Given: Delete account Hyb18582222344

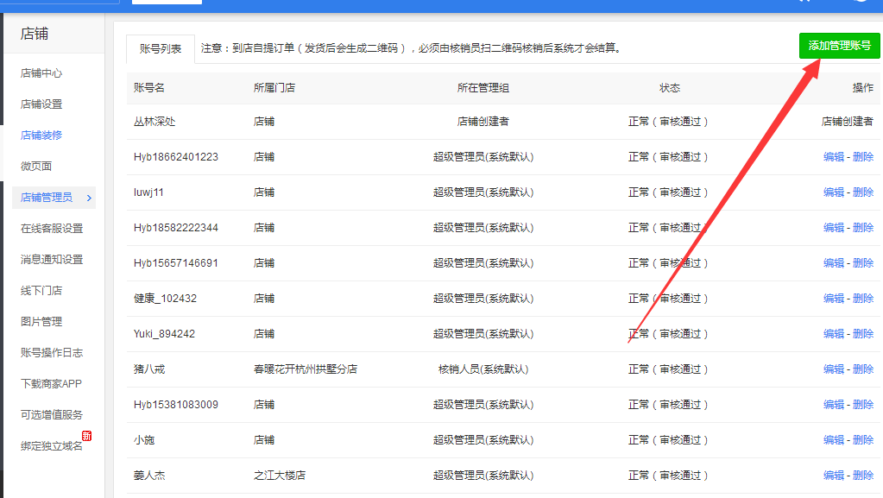Looking at the screenshot, I should (863, 228).
